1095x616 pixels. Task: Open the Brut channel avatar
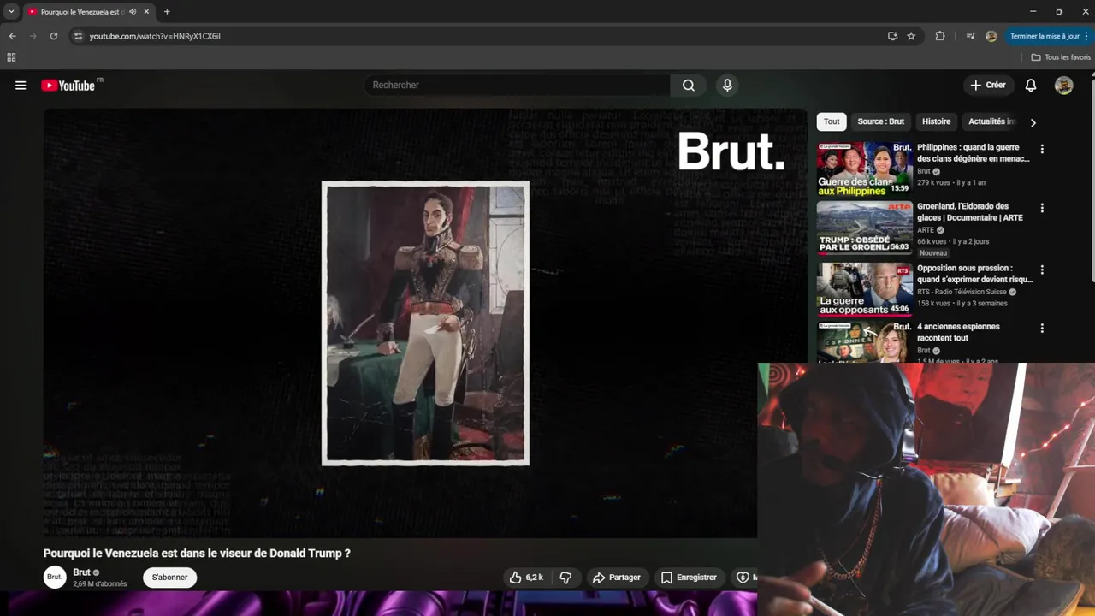click(55, 577)
